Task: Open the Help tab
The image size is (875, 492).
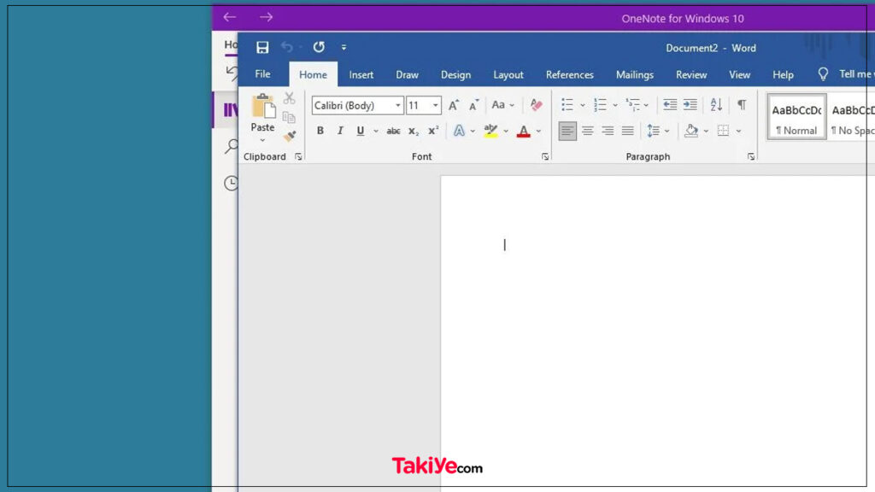Action: [783, 75]
